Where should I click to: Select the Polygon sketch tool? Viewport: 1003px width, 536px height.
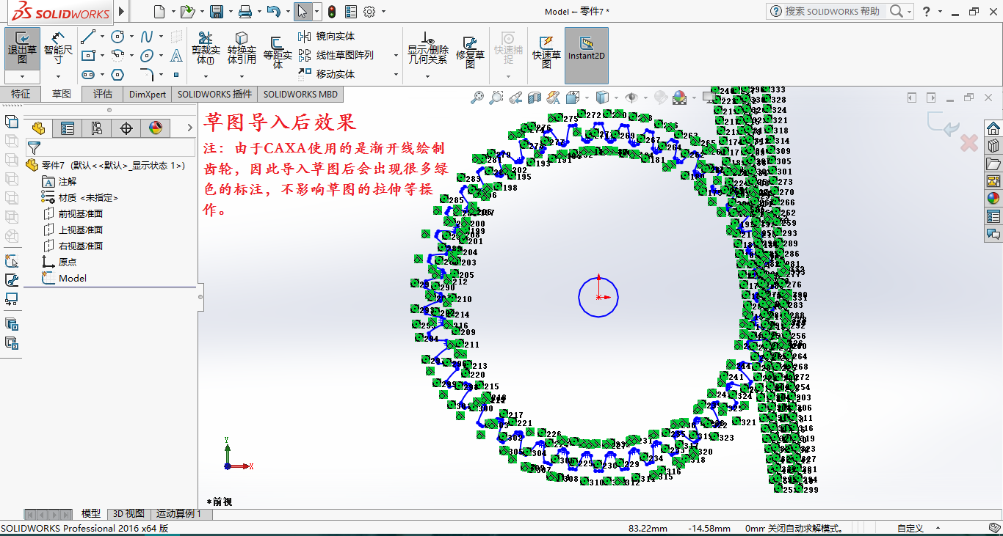coord(117,74)
